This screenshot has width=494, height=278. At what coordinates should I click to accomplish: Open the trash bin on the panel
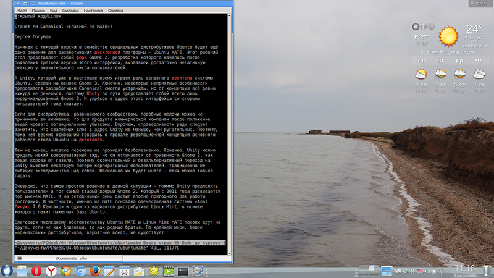(x=487, y=271)
